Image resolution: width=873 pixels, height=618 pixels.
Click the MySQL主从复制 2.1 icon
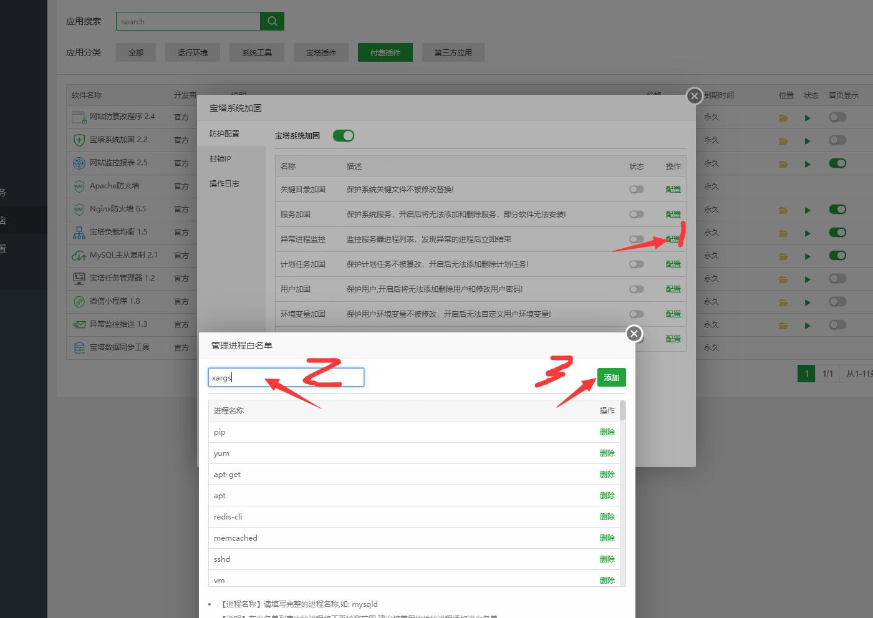[79, 255]
